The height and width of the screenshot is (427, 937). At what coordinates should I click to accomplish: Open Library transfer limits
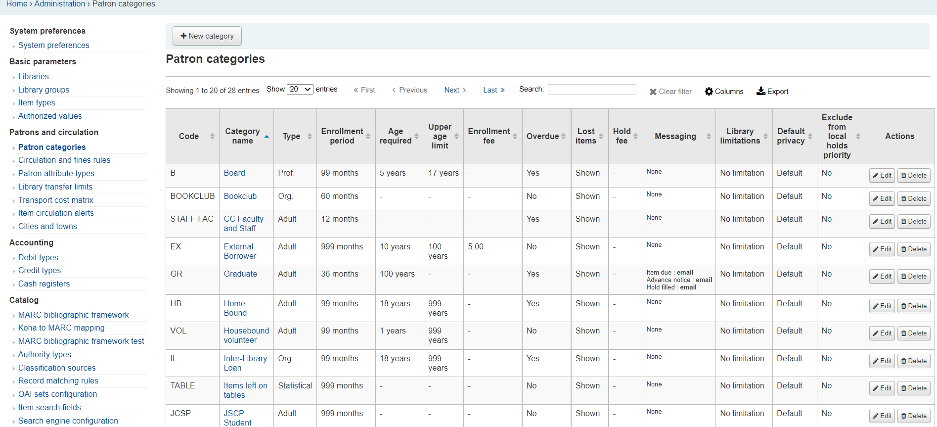[55, 187]
